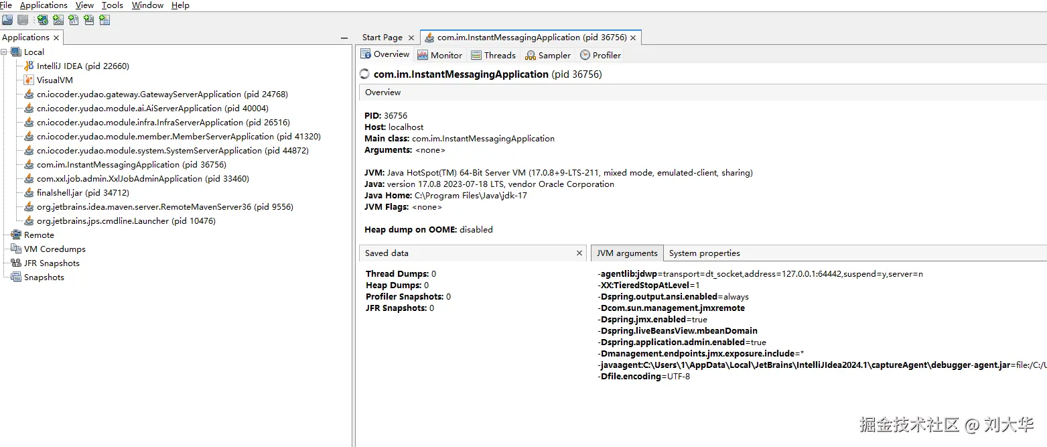Click the Java icon beside GatewayServerApplication
The height and width of the screenshot is (447, 1047).
(29, 94)
